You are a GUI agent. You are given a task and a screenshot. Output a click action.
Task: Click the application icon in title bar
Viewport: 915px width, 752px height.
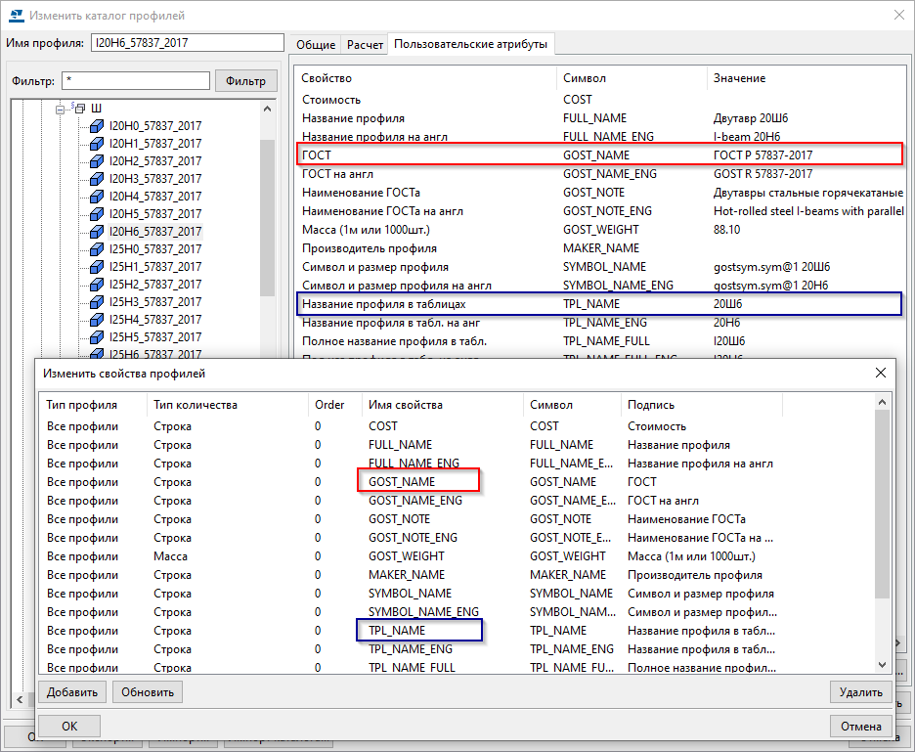(x=17, y=16)
